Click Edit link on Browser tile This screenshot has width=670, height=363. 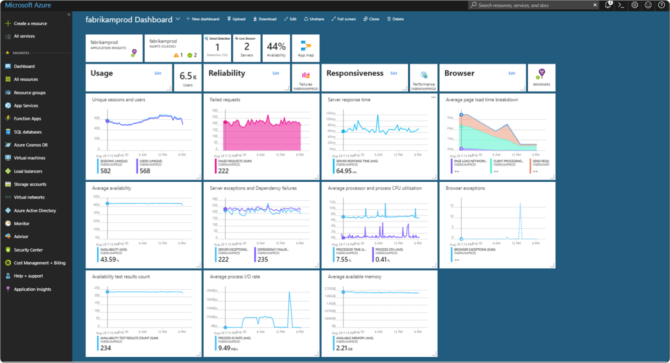(512, 73)
